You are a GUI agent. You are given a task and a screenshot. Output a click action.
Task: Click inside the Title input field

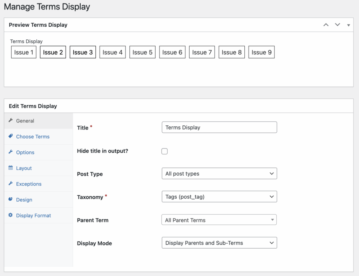tap(219, 127)
